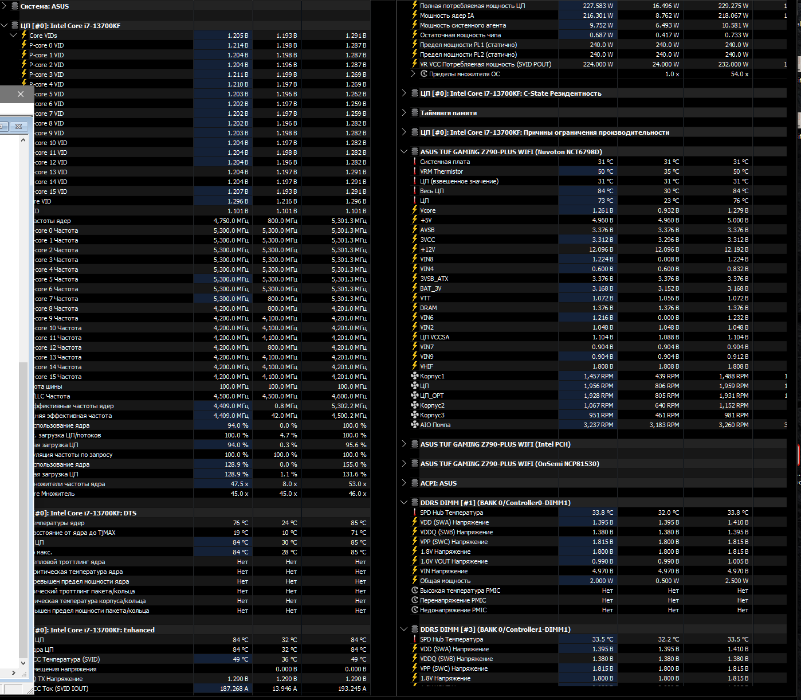Expand Причины ограничения производительности section
Image resolution: width=801 pixels, height=700 pixels.
404,132
